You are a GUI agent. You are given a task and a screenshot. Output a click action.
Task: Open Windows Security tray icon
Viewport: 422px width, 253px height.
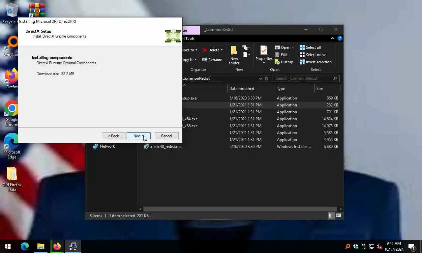356,246
